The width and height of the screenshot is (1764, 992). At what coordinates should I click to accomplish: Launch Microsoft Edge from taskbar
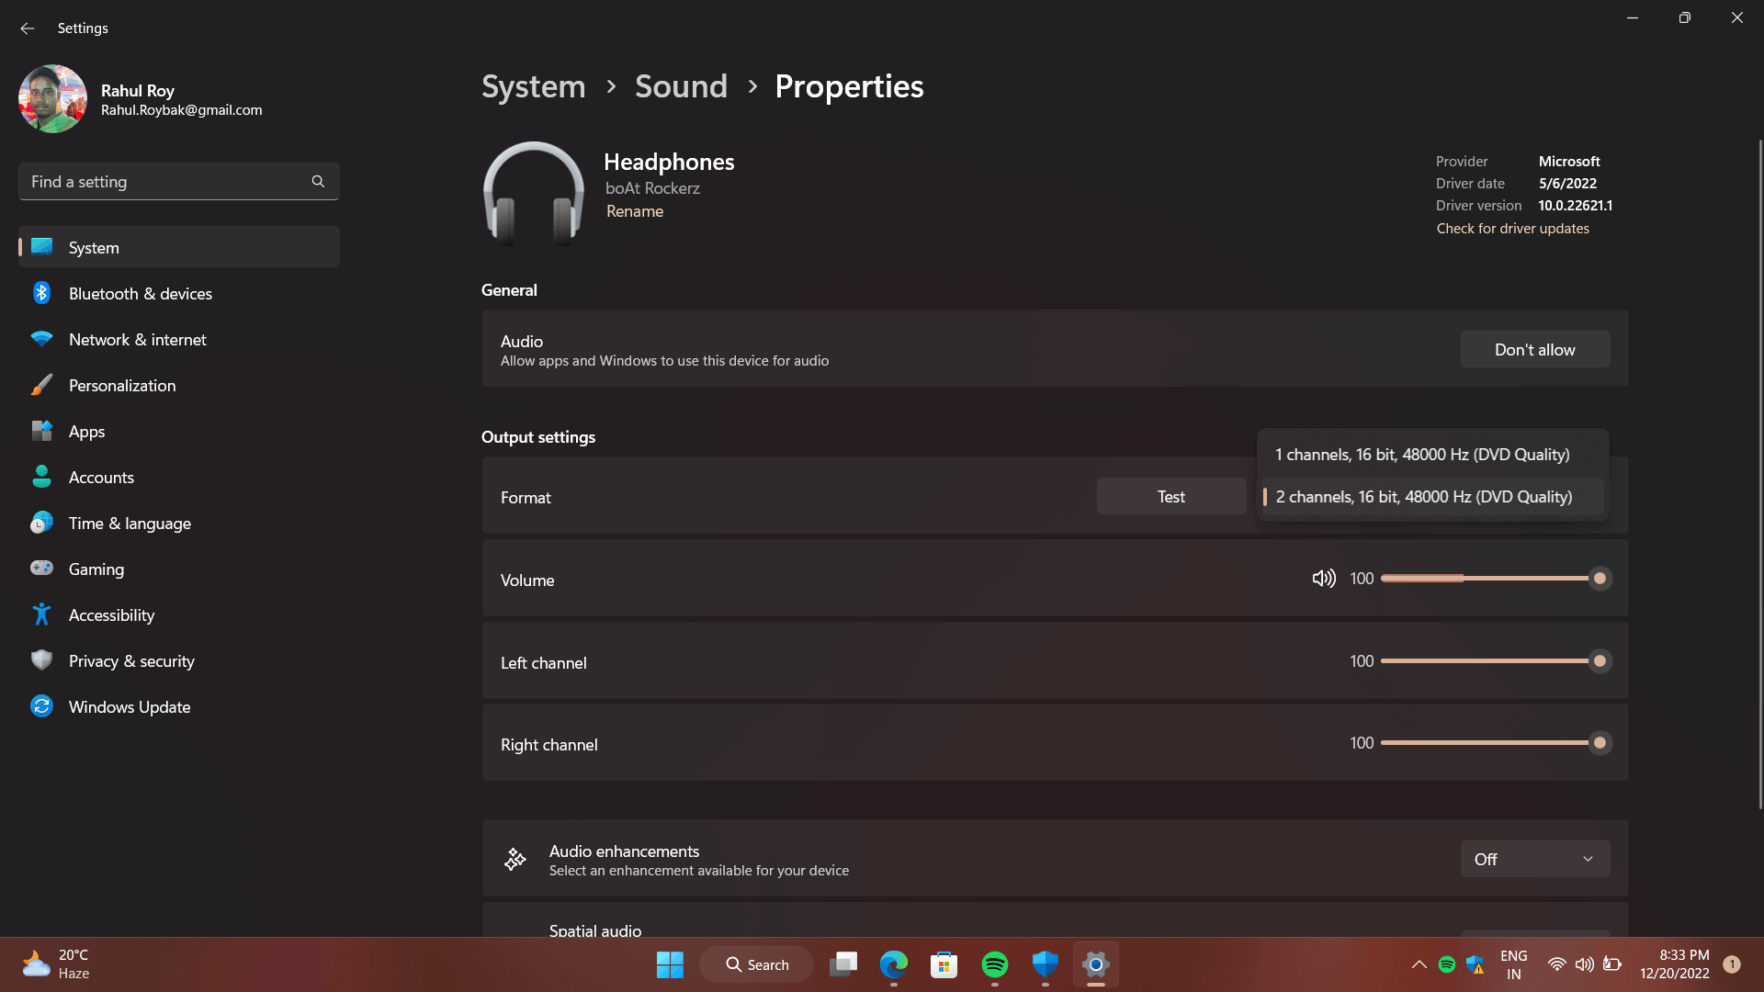(894, 964)
